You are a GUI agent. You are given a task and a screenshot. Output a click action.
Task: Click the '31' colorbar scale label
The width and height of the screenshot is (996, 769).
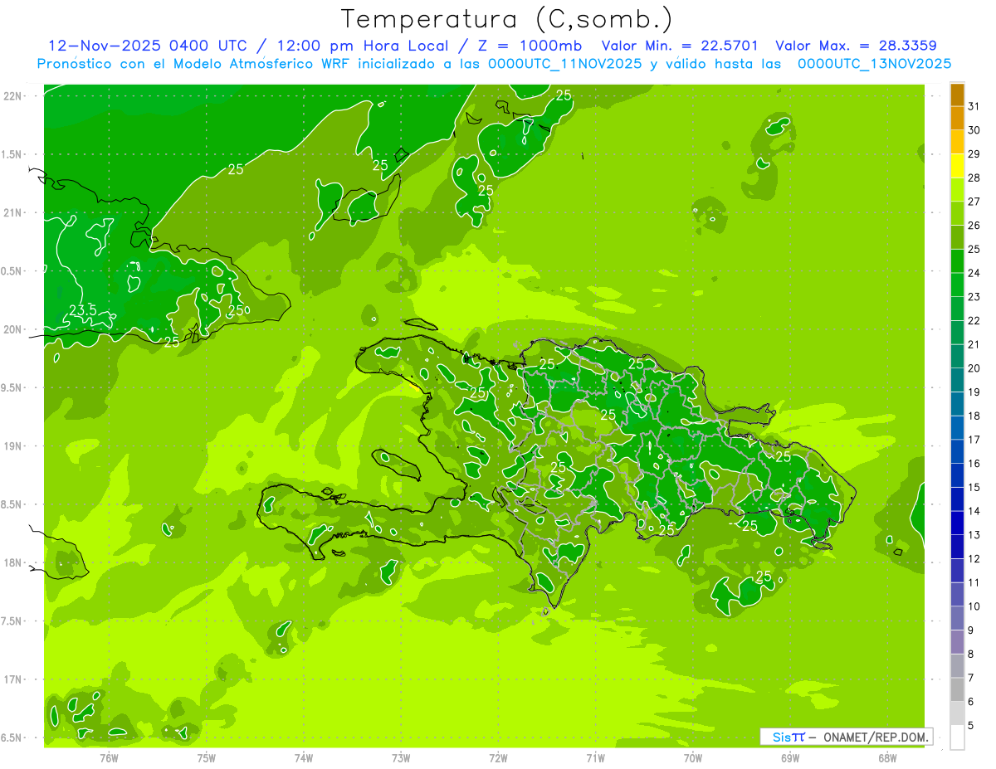coord(974,106)
